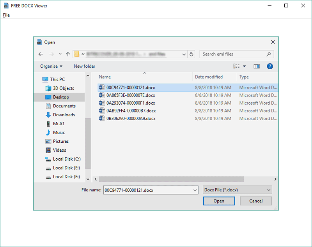312x247 pixels.
Task: Click the Downloads arrow icon
Action: coord(48,115)
